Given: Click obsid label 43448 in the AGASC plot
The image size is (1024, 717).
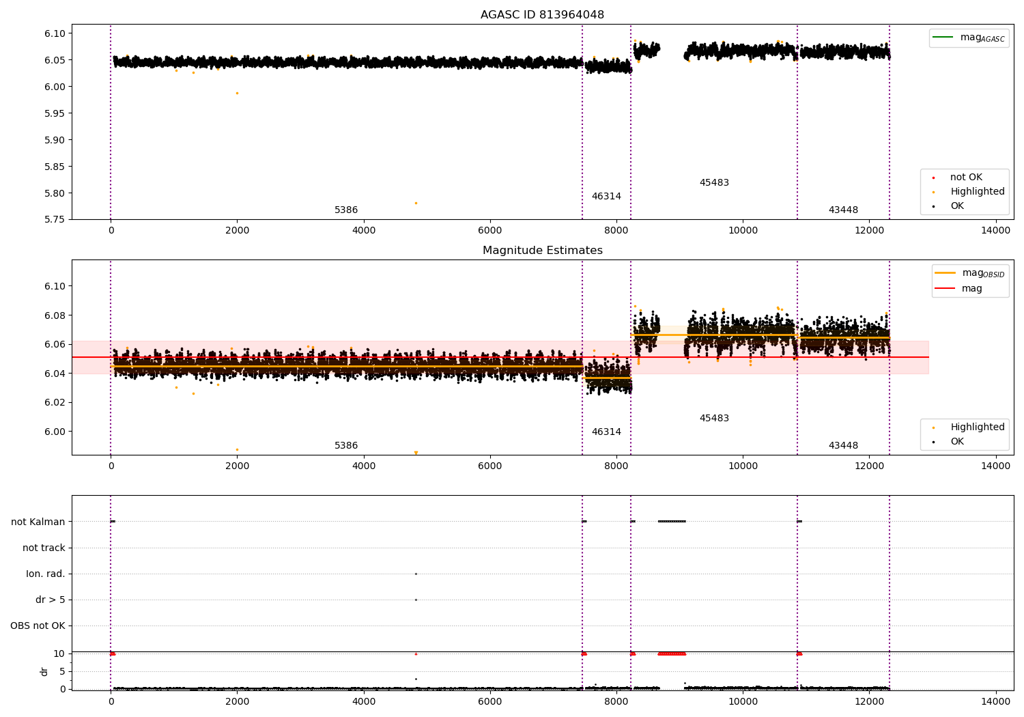Looking at the screenshot, I should pos(843,210).
